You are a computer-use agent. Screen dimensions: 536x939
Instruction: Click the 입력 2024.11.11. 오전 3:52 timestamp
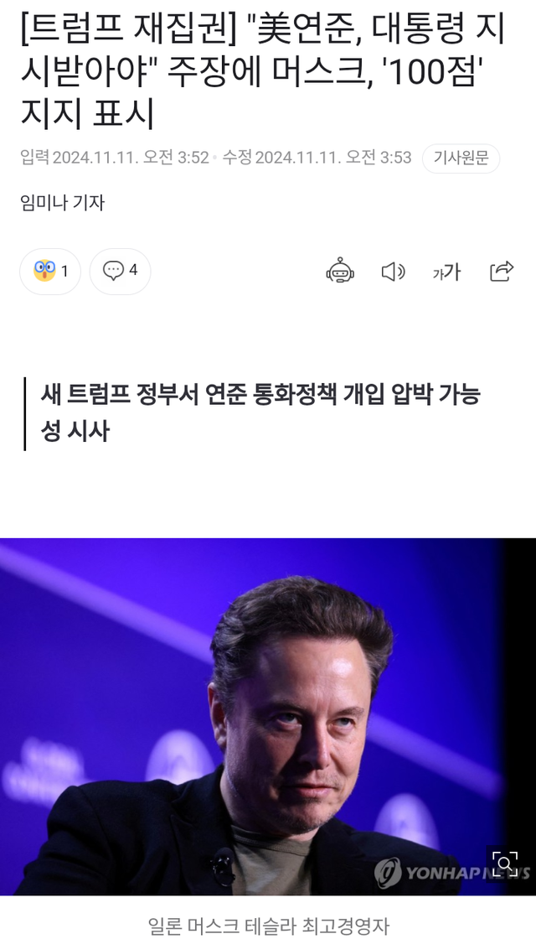(114, 158)
